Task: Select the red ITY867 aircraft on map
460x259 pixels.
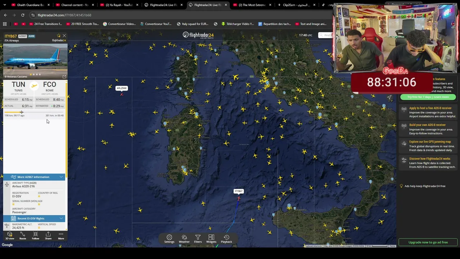Action: [239, 198]
